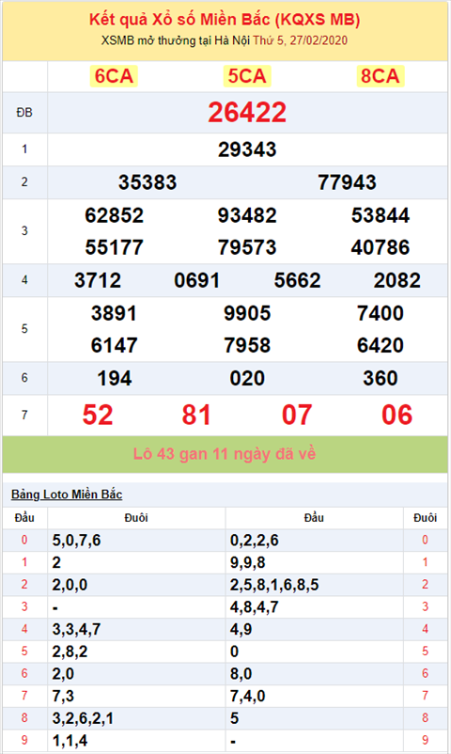The width and height of the screenshot is (451, 754).
Task: Click seventh prize red number '07'
Action: 297,416
